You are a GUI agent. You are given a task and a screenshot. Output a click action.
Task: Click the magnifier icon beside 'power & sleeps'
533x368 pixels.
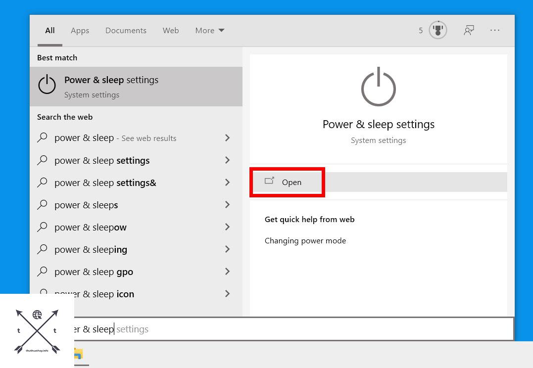coord(43,205)
